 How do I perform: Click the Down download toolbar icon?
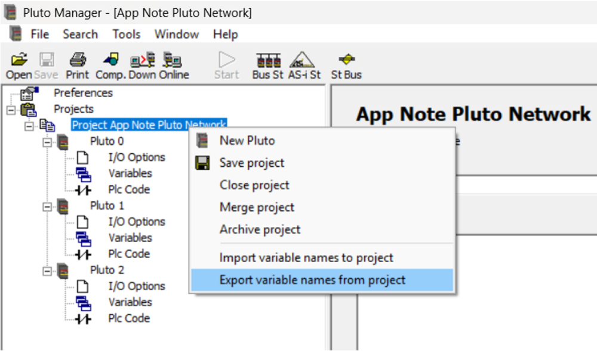click(143, 60)
